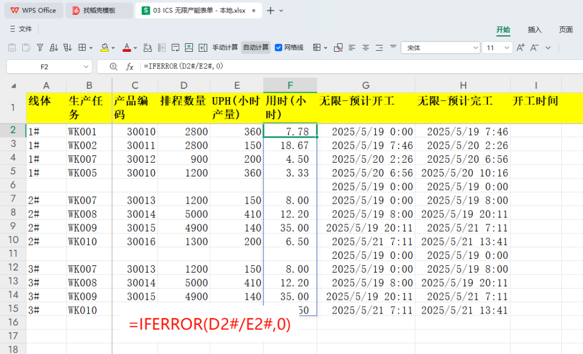Select column F header
Image resolution: width=583 pixels, height=354 pixels.
click(290, 85)
